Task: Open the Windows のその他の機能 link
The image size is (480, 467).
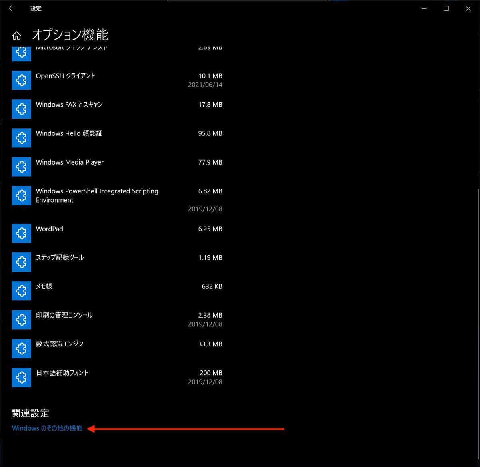Action: pyautogui.click(x=47, y=428)
